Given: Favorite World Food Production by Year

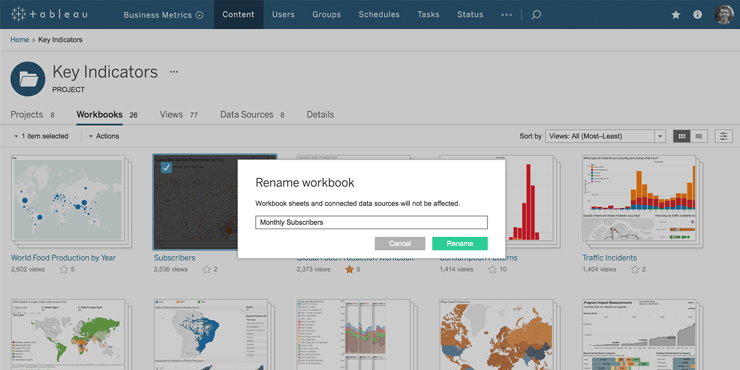Looking at the screenshot, I should pyautogui.click(x=64, y=269).
